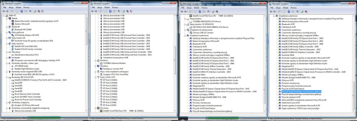Click blue Help icon in ANIA-PC window toolbar
Image resolution: width=357 pixels, height=121 pixels.
[x=22, y=11]
